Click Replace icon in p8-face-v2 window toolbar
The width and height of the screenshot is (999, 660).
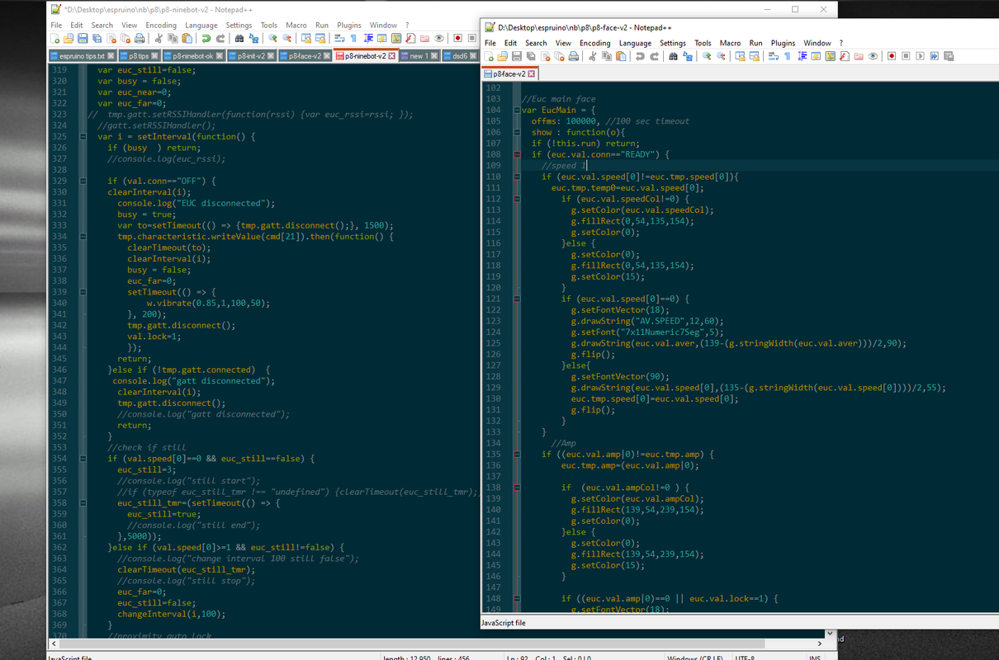click(x=687, y=56)
